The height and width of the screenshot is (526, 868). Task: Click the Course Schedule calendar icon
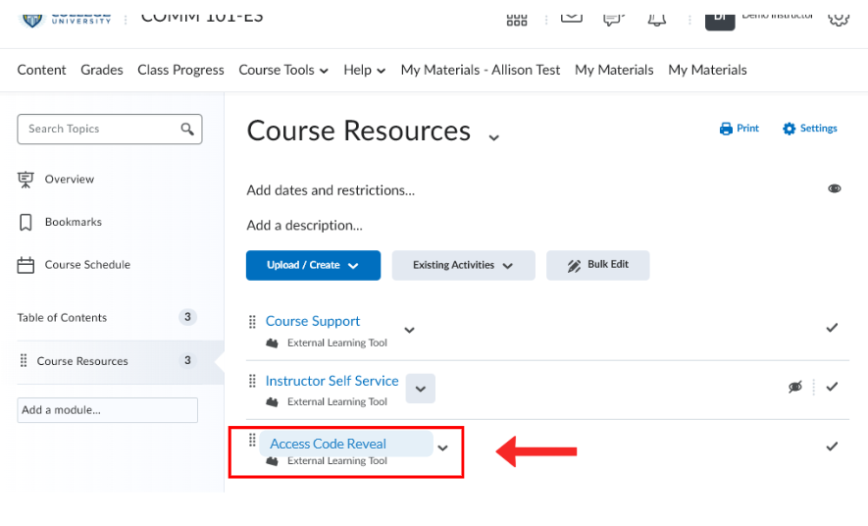tap(26, 265)
